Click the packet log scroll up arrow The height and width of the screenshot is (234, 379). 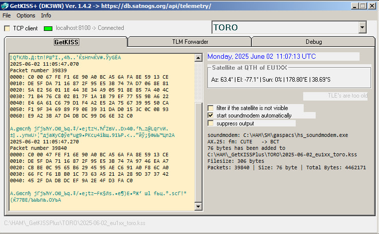click(198, 58)
